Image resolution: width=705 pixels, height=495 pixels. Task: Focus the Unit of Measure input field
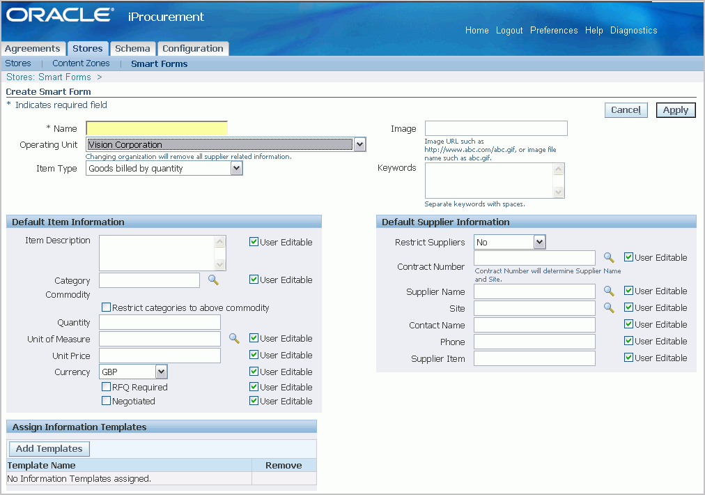pyautogui.click(x=160, y=339)
